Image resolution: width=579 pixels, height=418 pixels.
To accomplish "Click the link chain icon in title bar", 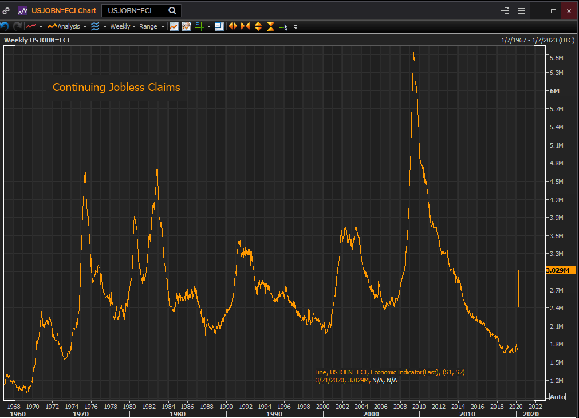I will click(x=6, y=11).
